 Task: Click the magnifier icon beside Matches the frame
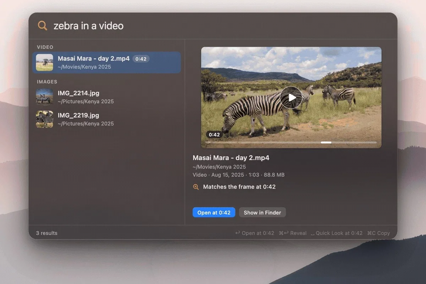[196, 187]
